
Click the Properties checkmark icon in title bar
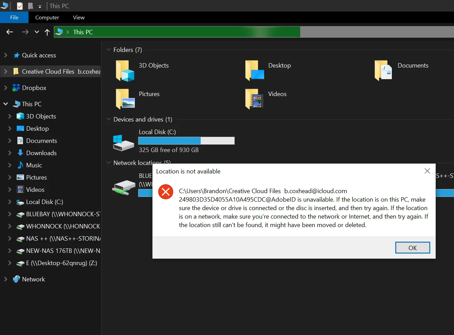pyautogui.click(x=20, y=6)
